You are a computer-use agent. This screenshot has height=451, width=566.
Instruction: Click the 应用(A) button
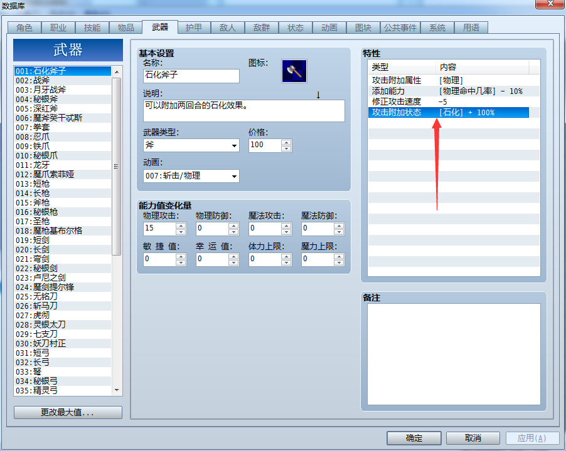click(531, 438)
